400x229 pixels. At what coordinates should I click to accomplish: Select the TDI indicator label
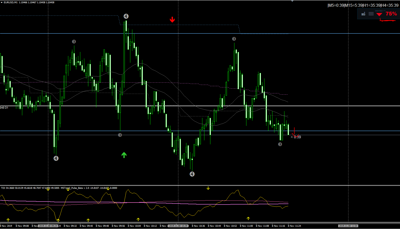pyautogui.click(x=3, y=188)
